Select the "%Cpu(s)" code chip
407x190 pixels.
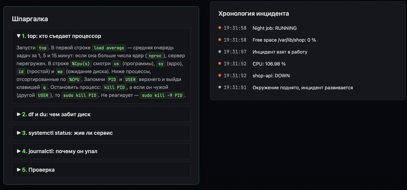pos(81,64)
